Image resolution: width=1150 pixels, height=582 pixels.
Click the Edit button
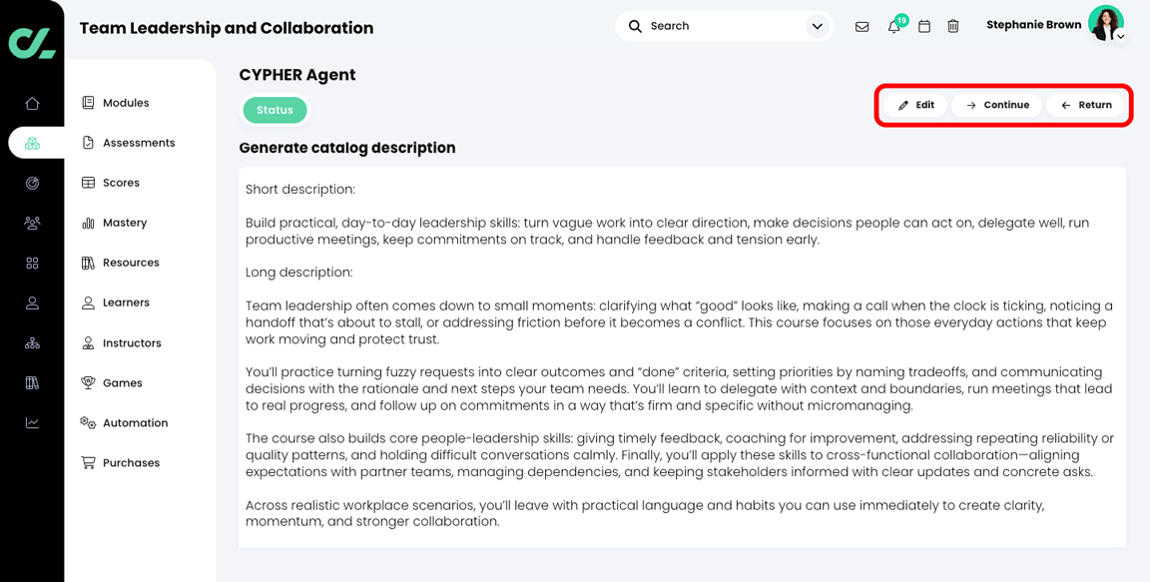pos(915,105)
